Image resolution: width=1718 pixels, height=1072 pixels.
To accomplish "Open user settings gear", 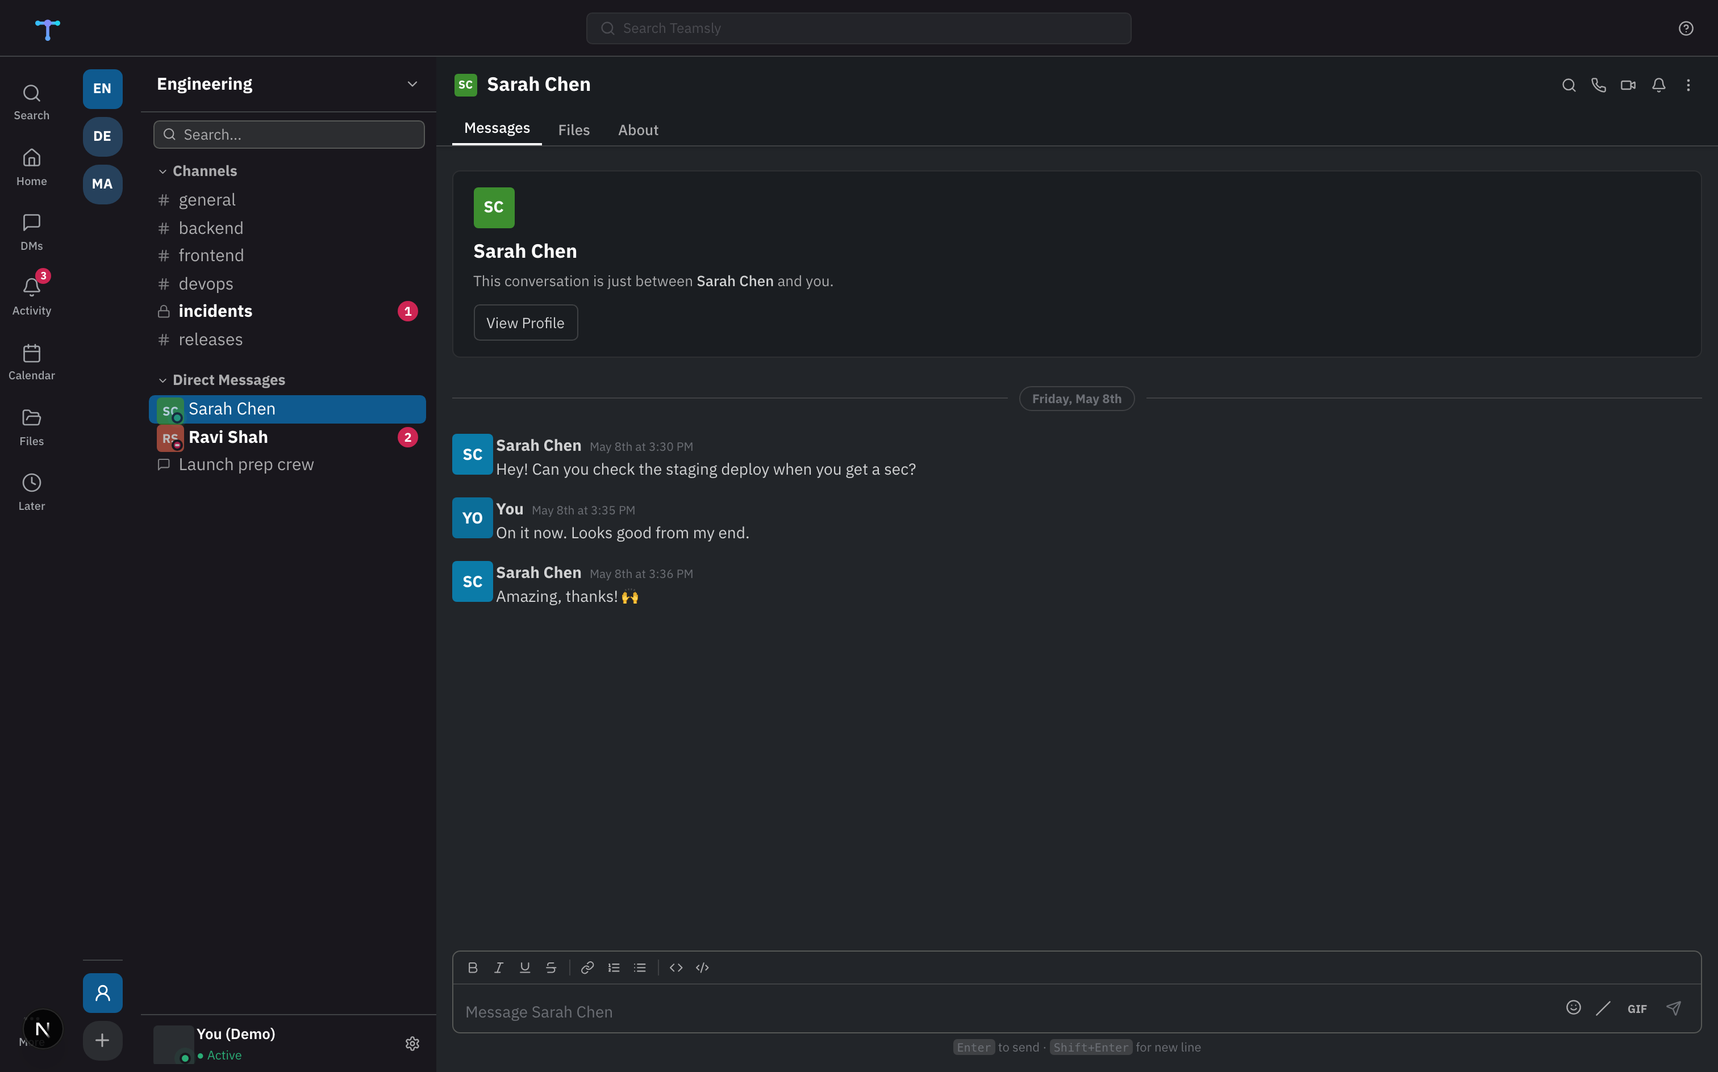I will click(x=412, y=1044).
